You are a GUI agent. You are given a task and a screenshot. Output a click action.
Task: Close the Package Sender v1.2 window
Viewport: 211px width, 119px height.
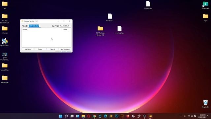70,21
